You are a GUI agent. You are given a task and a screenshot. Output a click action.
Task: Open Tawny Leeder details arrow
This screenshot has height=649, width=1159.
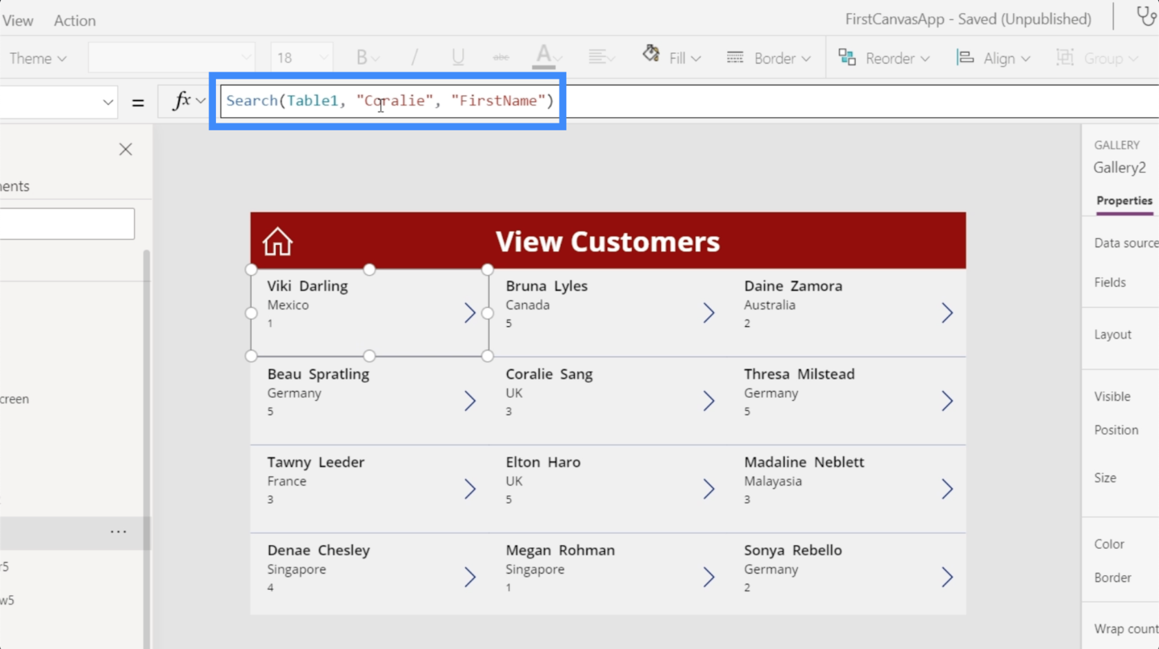click(470, 490)
